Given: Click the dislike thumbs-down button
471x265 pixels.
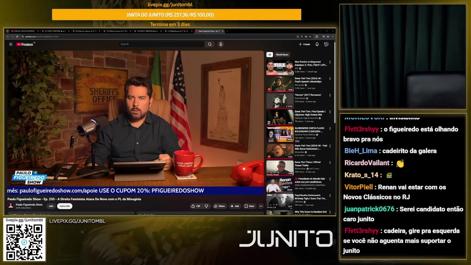Looking at the screenshot, I should click(x=206, y=206).
